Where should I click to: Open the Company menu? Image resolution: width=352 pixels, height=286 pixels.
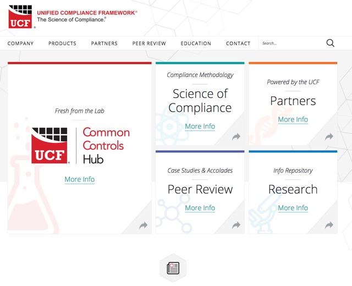(x=20, y=43)
